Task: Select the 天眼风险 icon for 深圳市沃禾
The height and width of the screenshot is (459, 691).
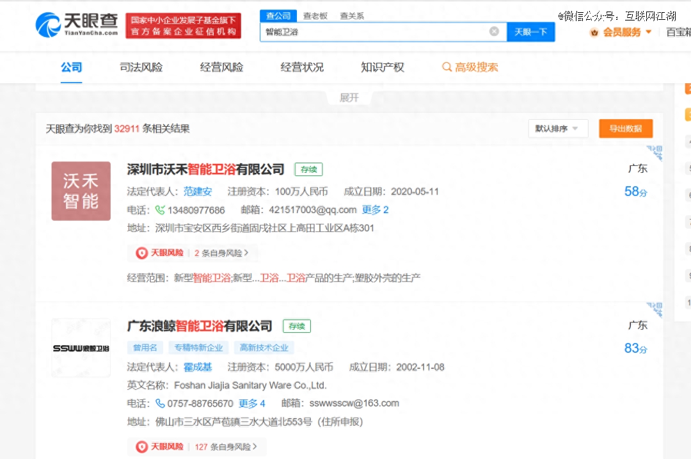Action: [142, 253]
